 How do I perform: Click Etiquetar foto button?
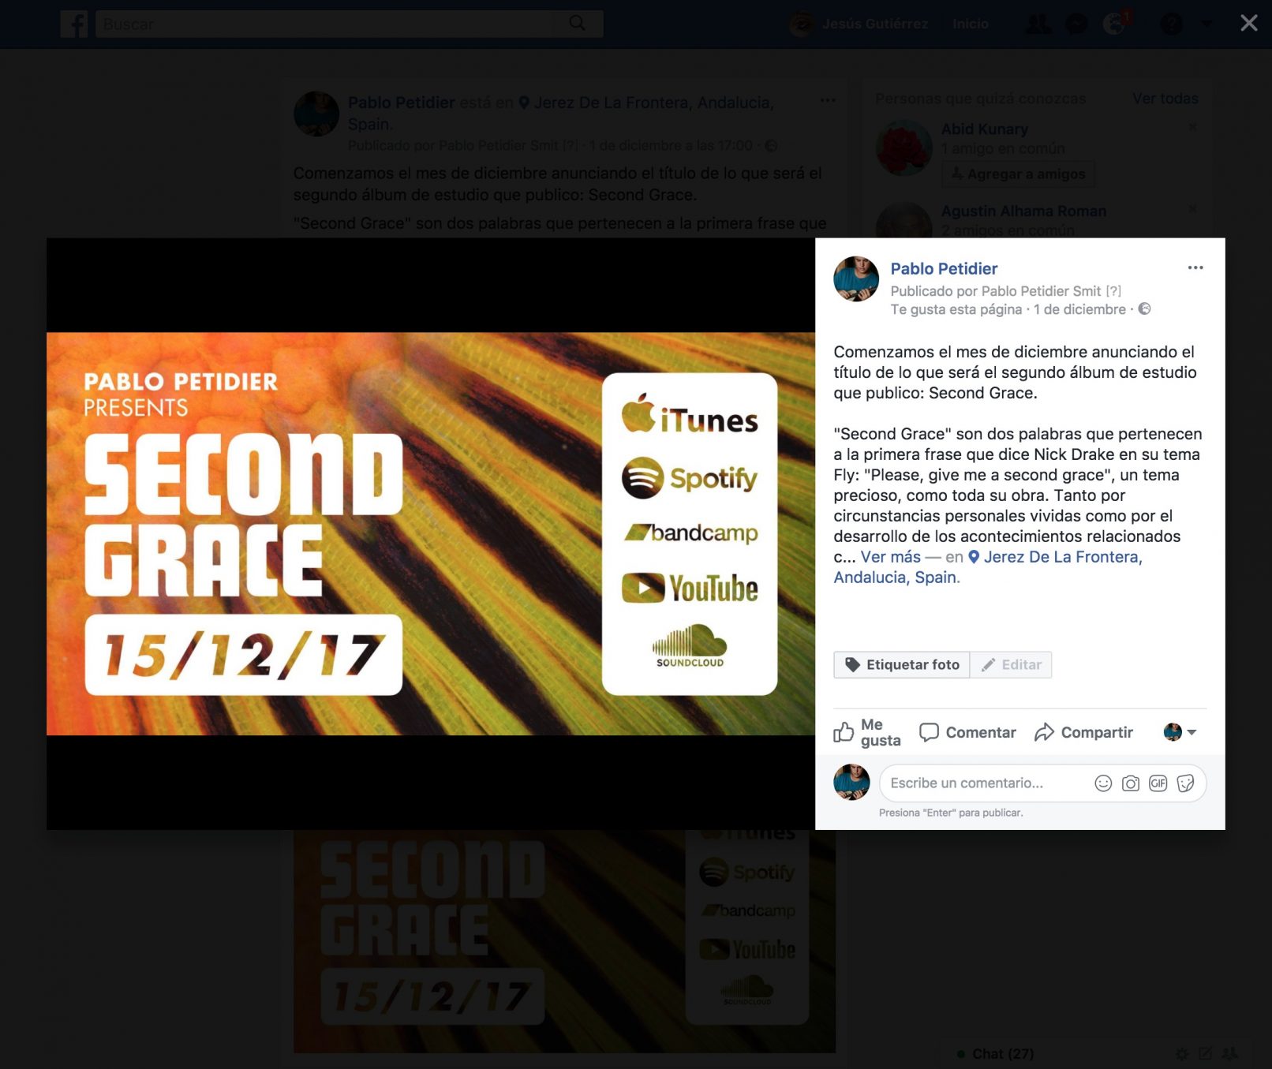coord(902,664)
